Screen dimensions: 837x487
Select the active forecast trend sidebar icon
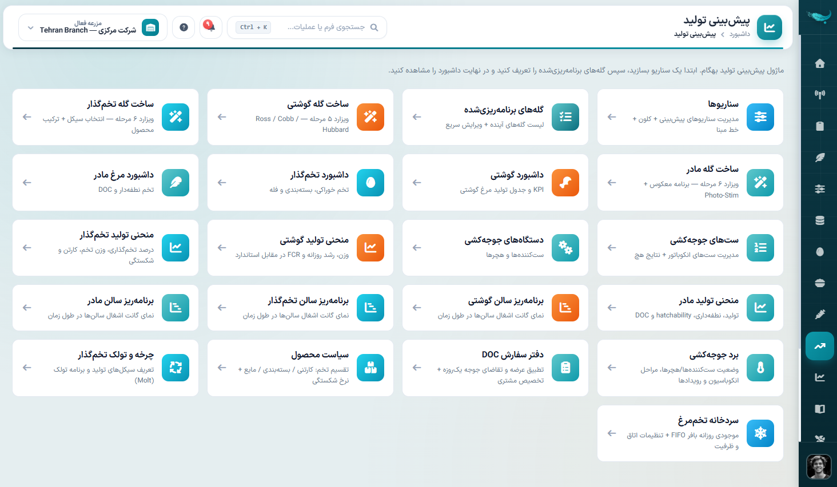[820, 346]
